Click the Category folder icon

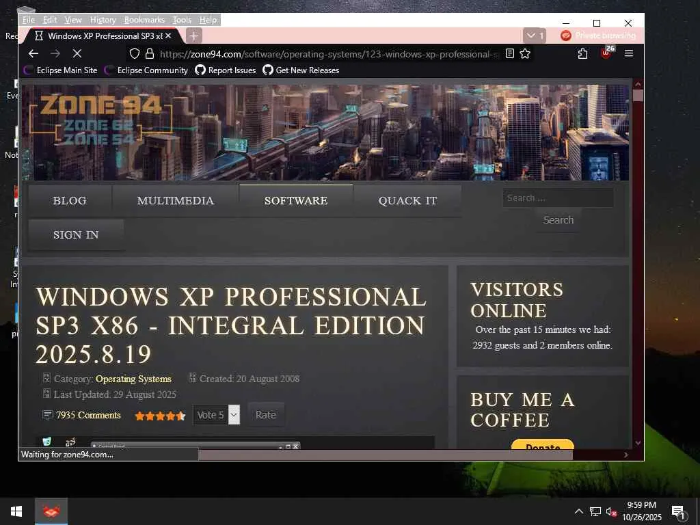pyautogui.click(x=47, y=378)
